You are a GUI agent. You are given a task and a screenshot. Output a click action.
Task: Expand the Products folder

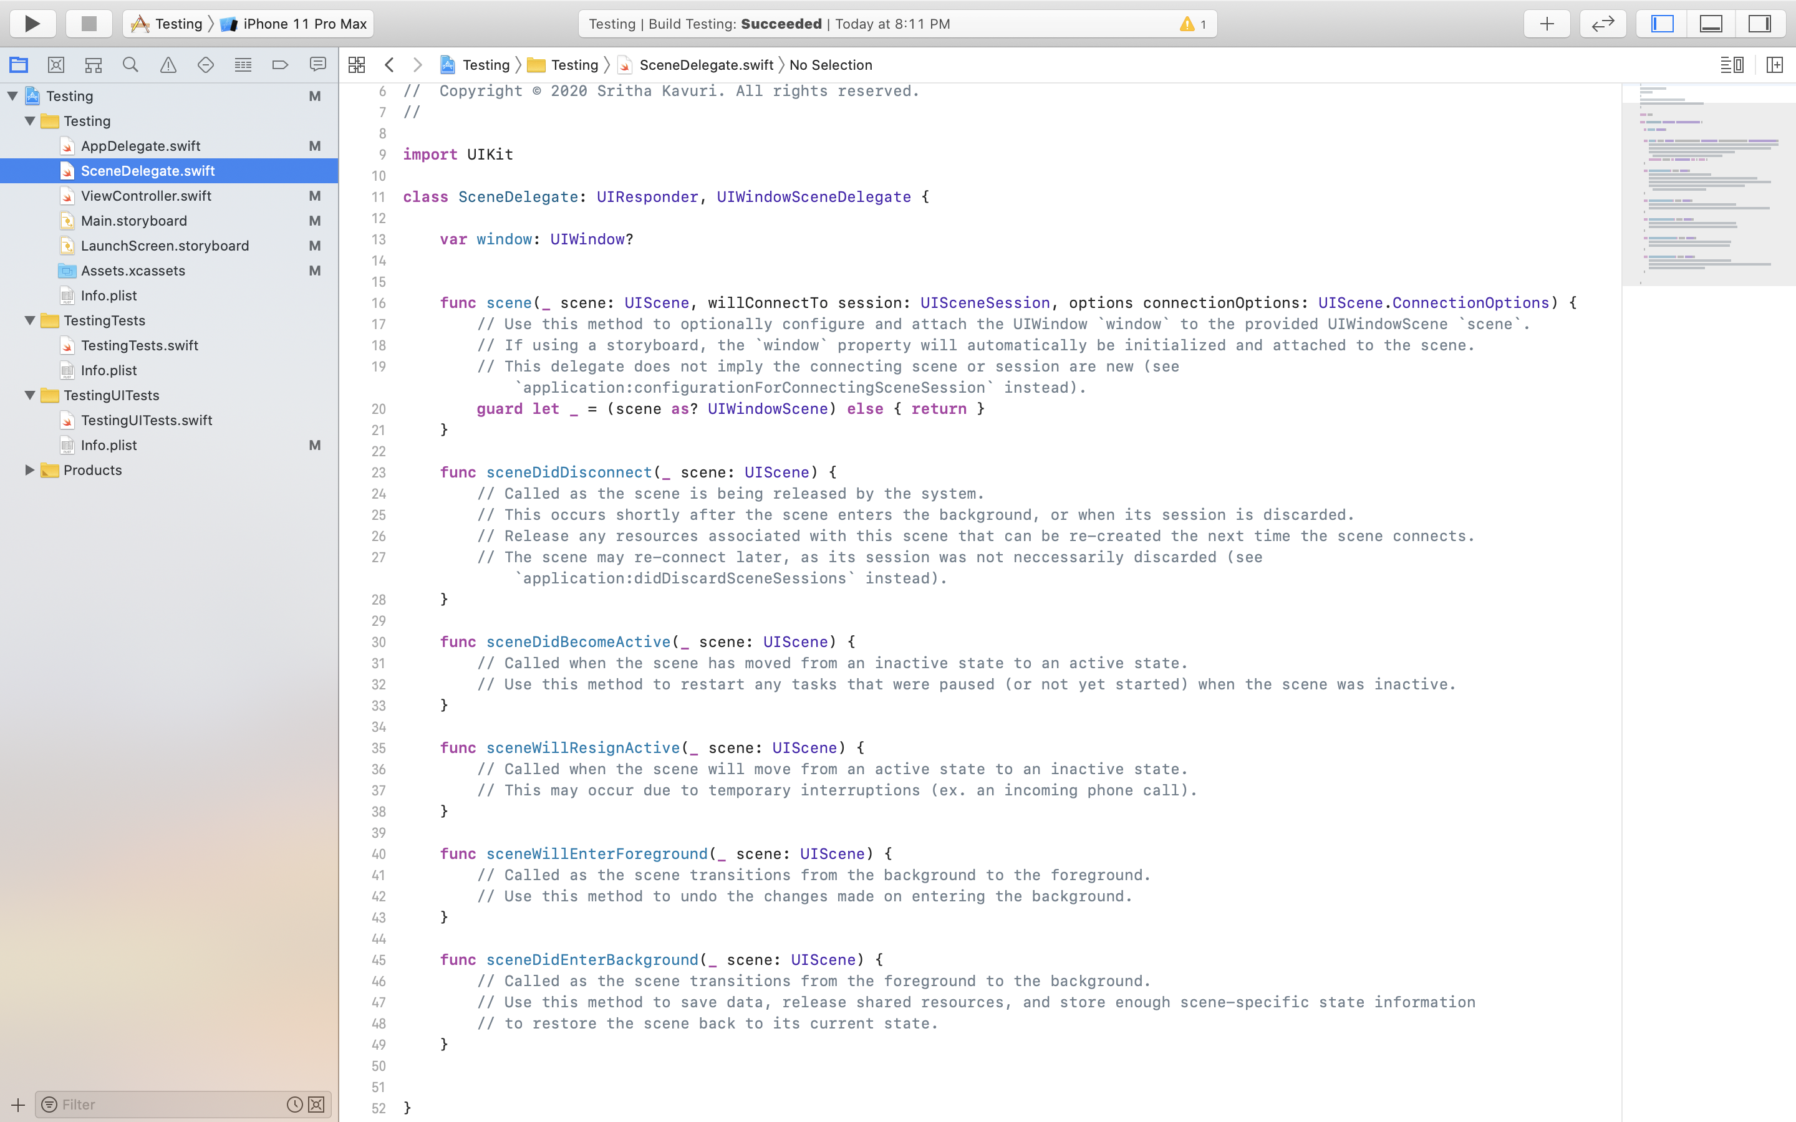(x=30, y=470)
